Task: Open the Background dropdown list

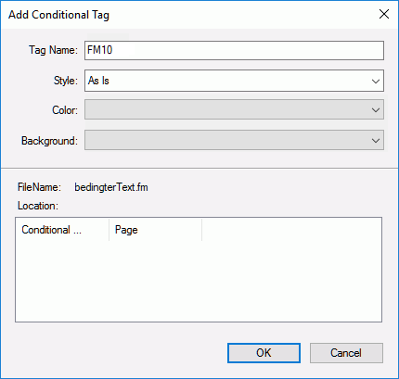Action: (234, 140)
